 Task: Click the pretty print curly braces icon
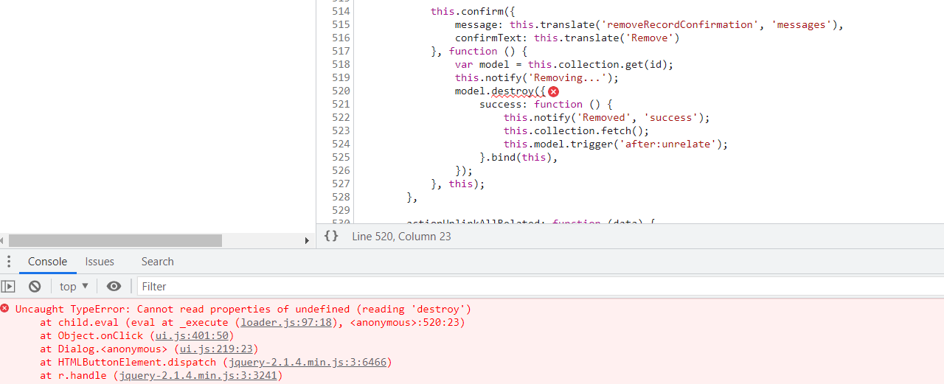[x=331, y=236]
